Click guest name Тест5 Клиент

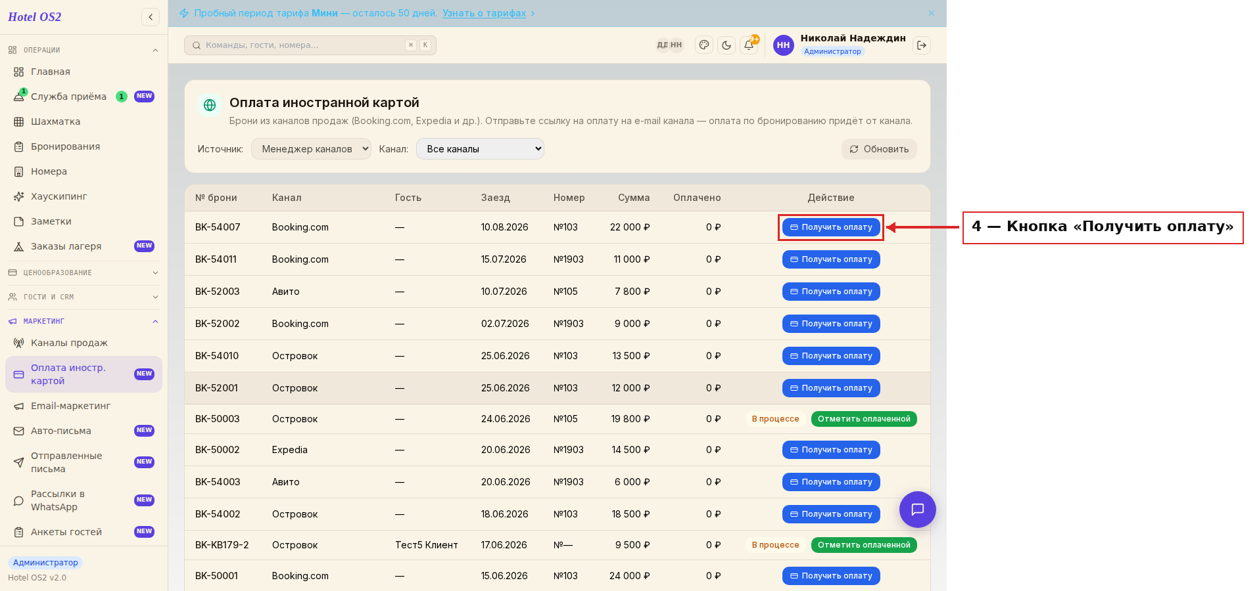pyautogui.click(x=427, y=545)
